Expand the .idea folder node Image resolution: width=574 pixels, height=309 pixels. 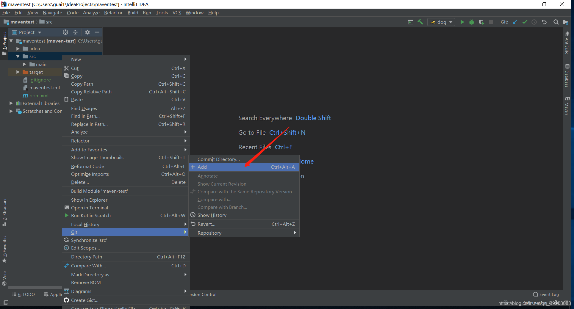pyautogui.click(x=18, y=48)
